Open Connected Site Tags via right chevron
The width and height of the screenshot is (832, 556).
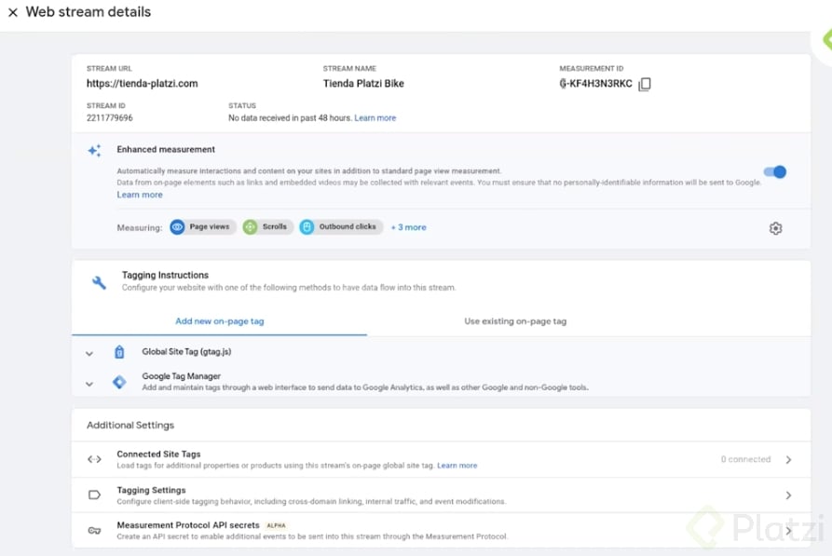pyautogui.click(x=788, y=460)
